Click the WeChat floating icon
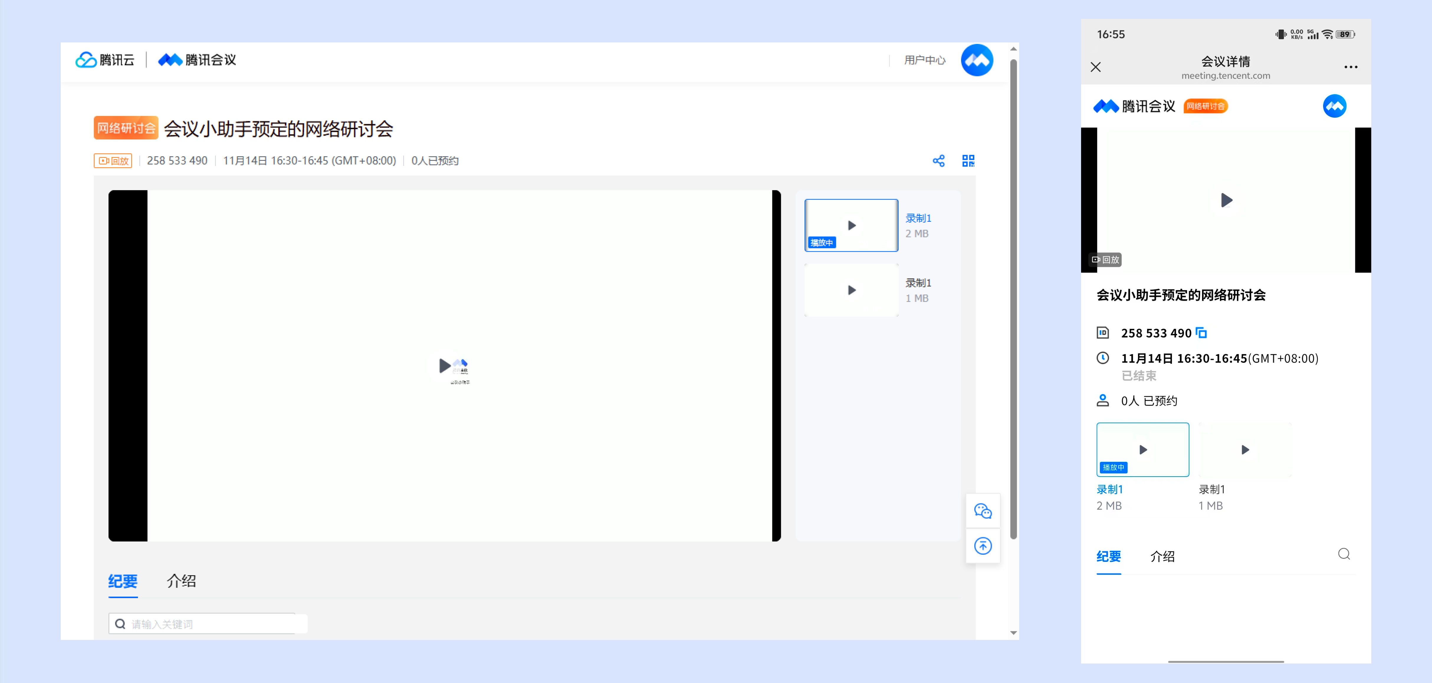Viewport: 1432px width, 683px height. click(x=983, y=511)
